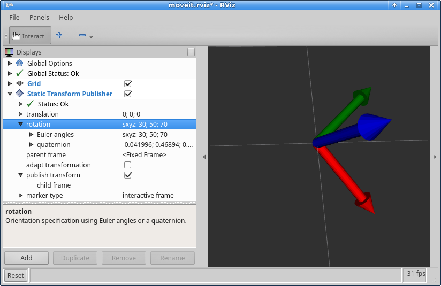441x286 pixels.
Task: Click the Displays panel monitor icon
Action: pyautogui.click(x=9, y=52)
